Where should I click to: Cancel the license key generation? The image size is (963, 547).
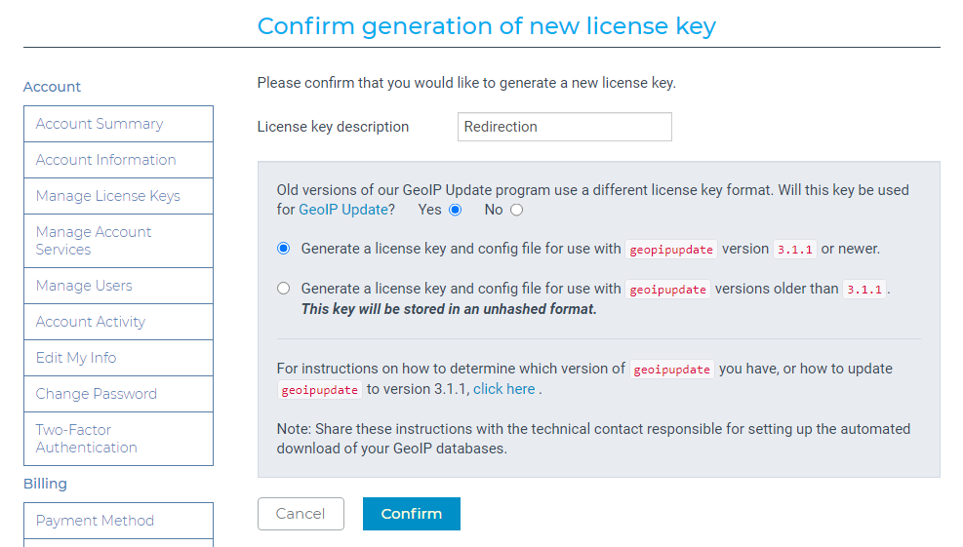click(301, 514)
